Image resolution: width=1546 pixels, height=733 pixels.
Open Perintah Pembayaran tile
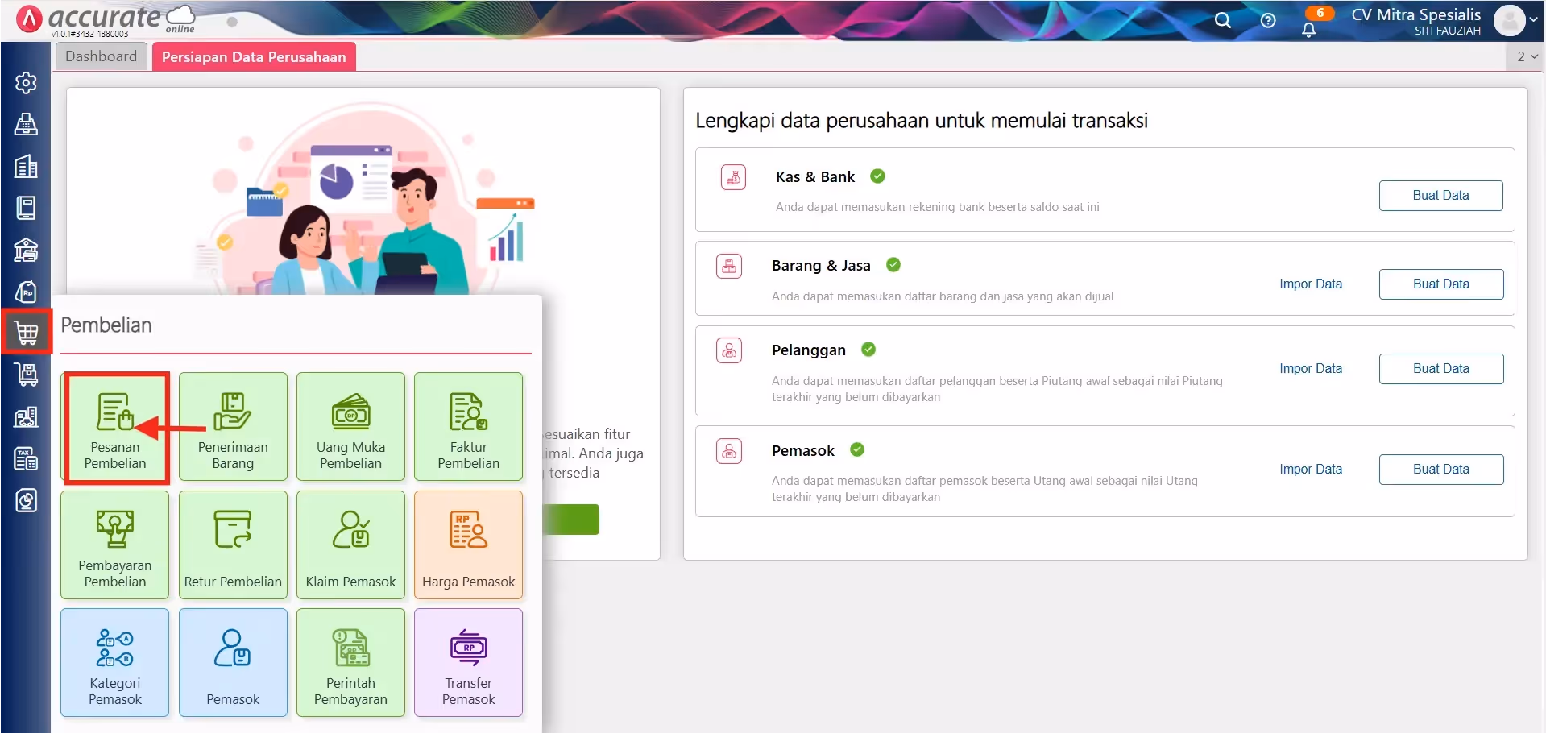[x=350, y=663]
